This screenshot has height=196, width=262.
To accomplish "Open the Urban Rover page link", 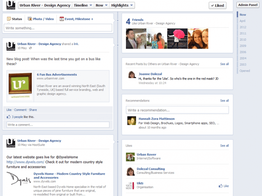I will [146, 154].
